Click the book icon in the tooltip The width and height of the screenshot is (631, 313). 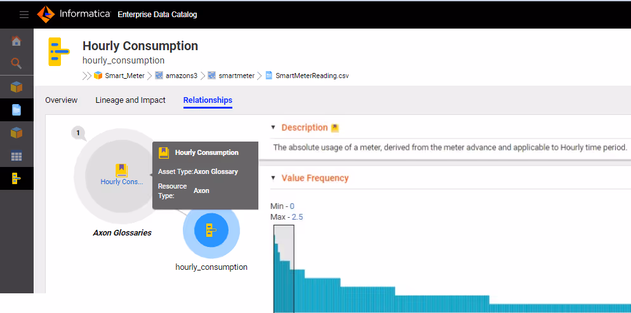[x=164, y=153]
